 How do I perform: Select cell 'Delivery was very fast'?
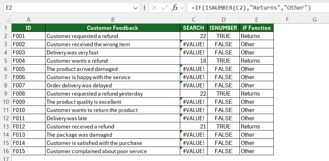click(x=113, y=52)
